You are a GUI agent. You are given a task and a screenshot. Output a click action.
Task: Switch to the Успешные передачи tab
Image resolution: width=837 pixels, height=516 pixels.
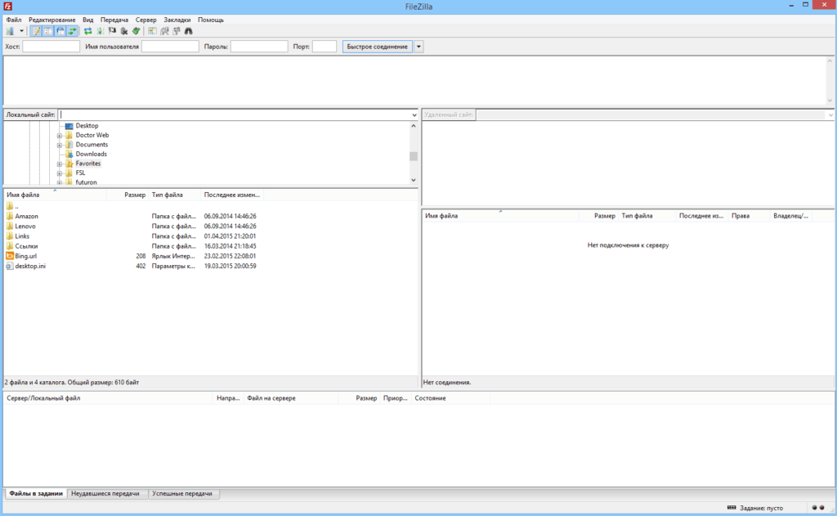[182, 494]
